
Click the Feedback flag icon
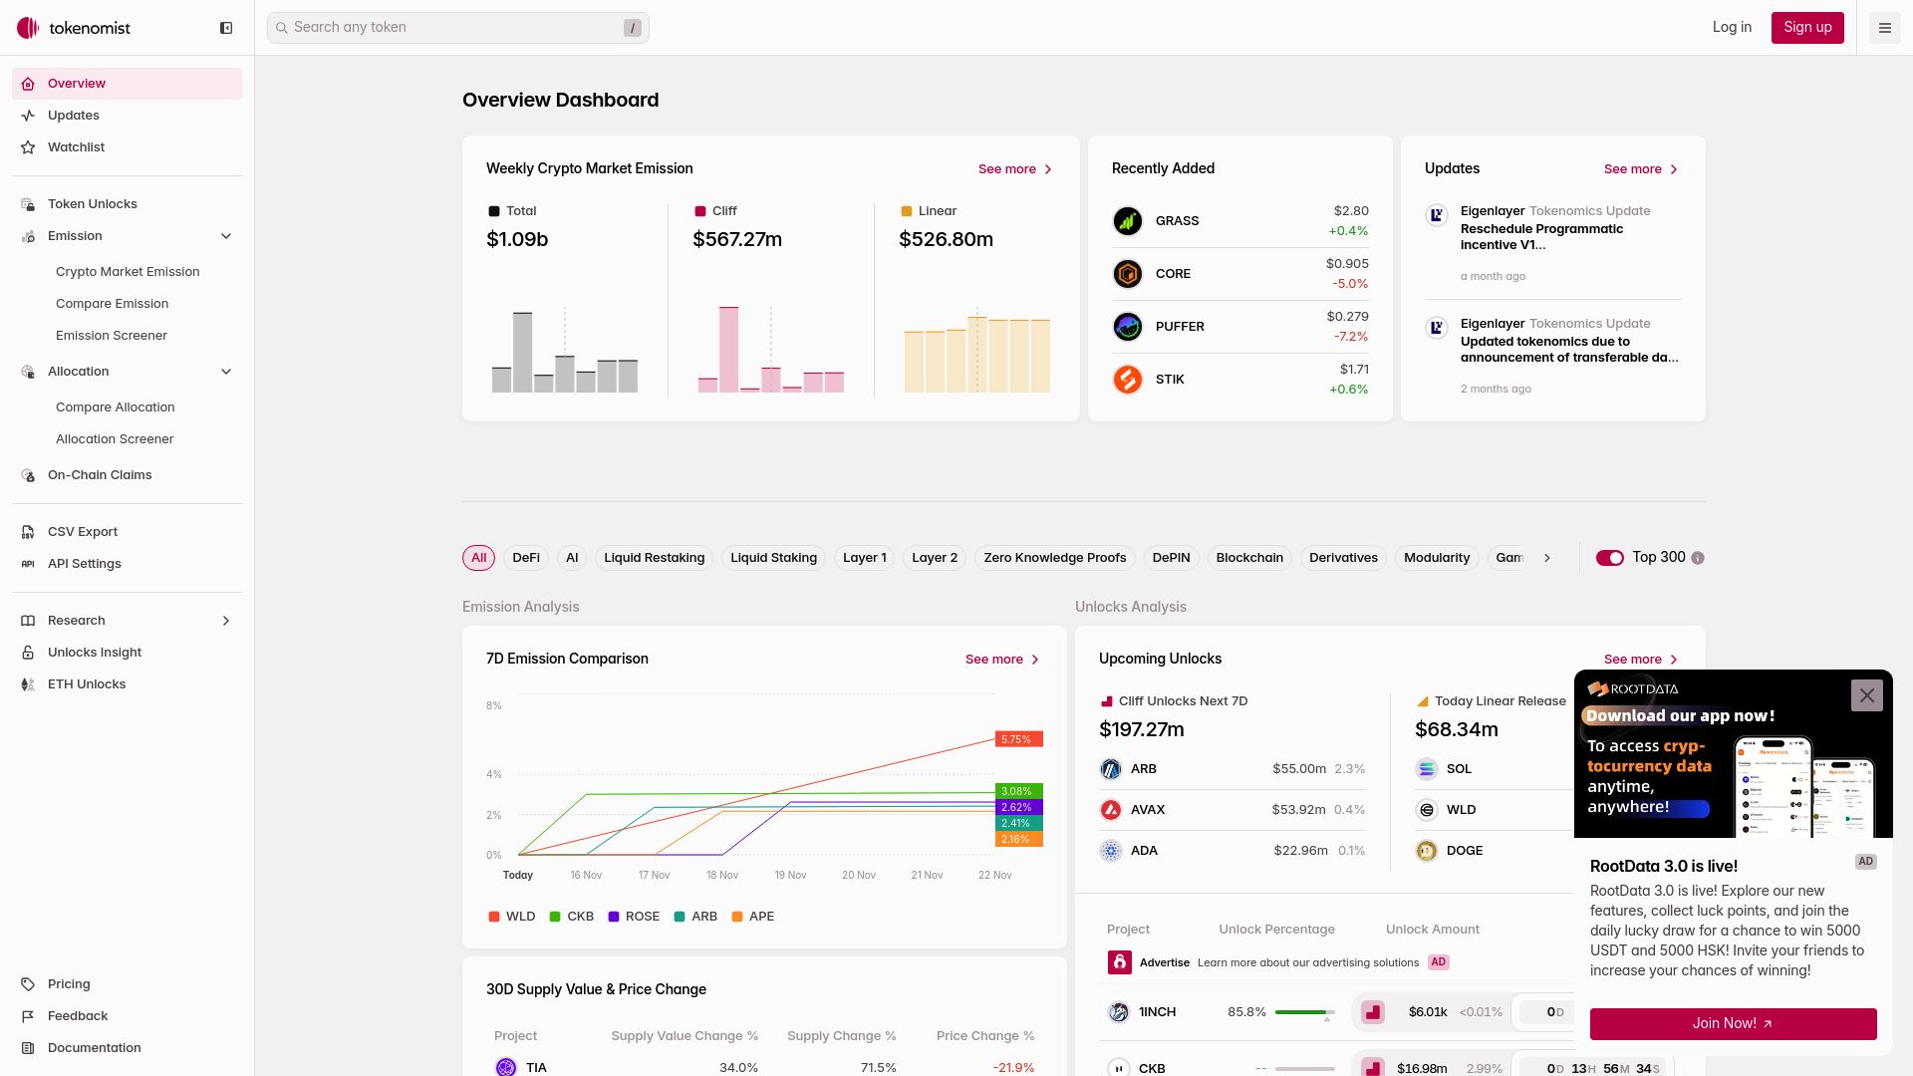pos(28,1016)
